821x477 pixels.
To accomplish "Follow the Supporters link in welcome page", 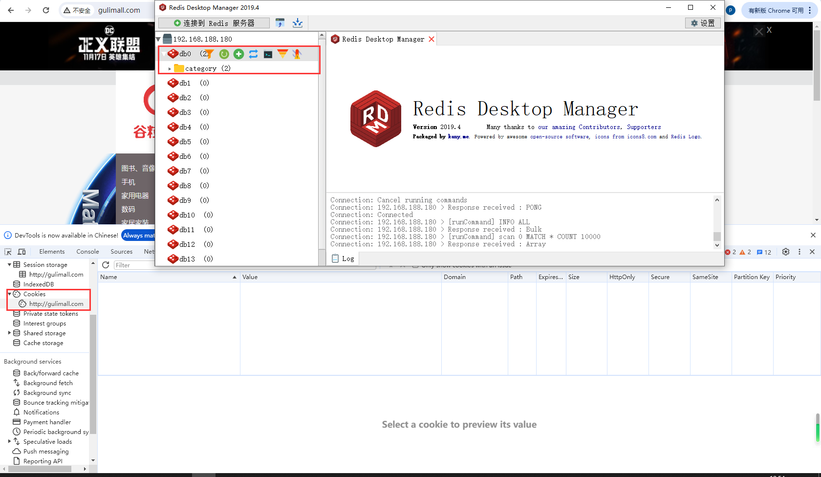I will coord(644,127).
